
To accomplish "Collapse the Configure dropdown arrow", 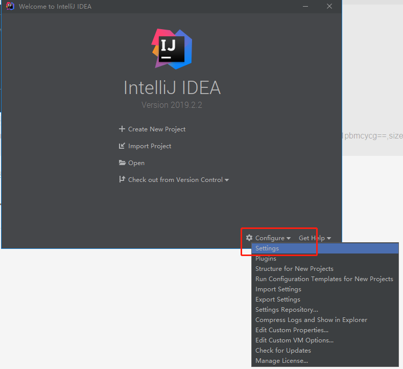I will [x=289, y=238].
